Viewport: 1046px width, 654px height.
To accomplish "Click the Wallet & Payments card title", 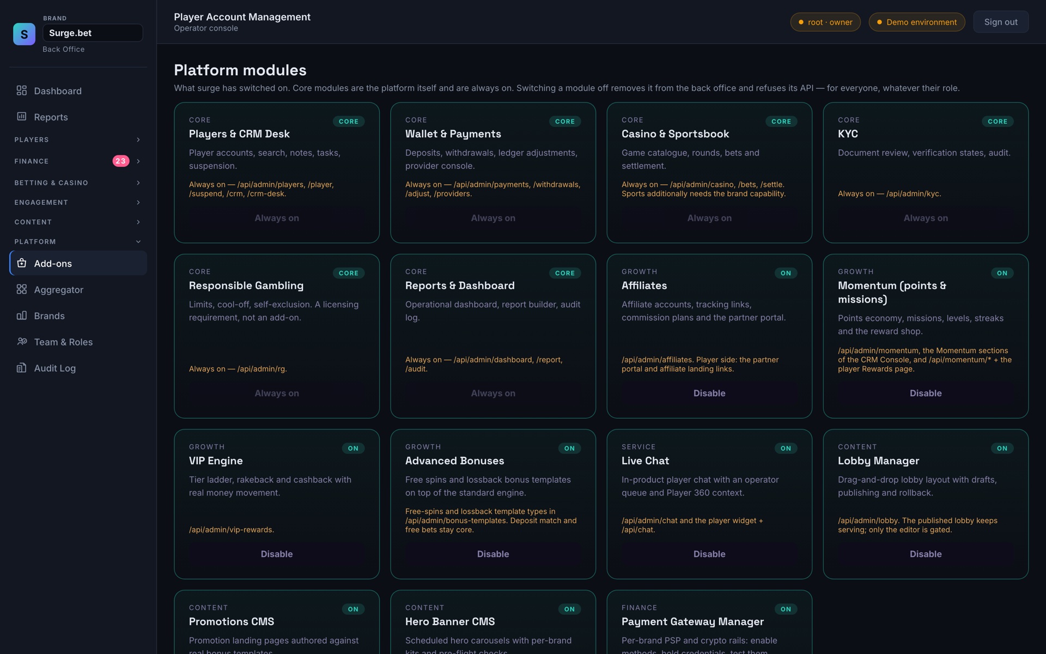I will (x=453, y=134).
